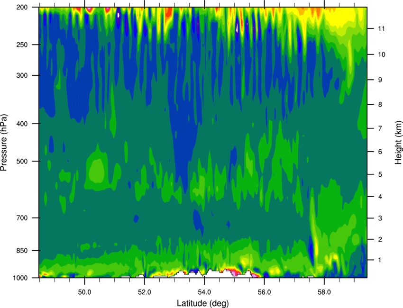Select the 200 pressure tick label
This screenshot has width=403, height=308.
[x=22, y=7]
